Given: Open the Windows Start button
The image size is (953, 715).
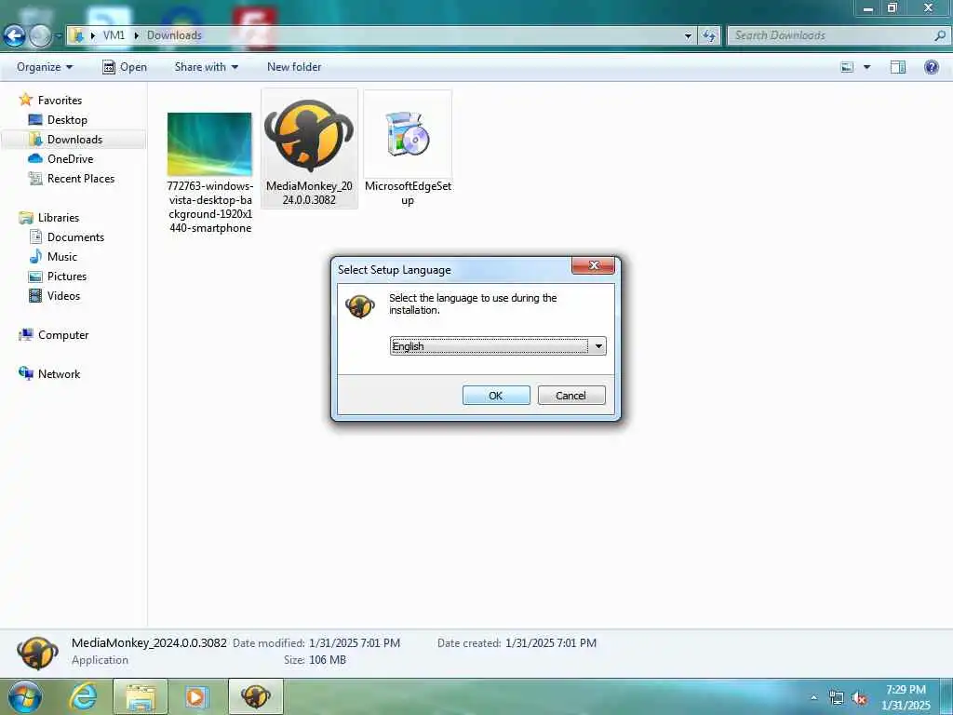Looking at the screenshot, I should tap(24, 696).
